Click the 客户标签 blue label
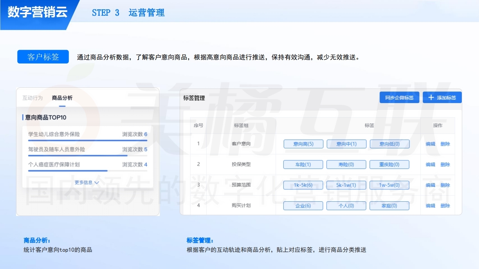The width and height of the screenshot is (479, 269). click(43, 57)
